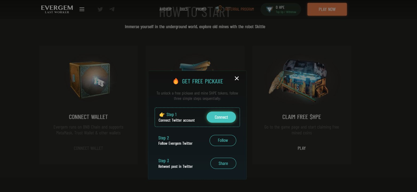Open Evergem's Twitter bird icon

[100, 9]
